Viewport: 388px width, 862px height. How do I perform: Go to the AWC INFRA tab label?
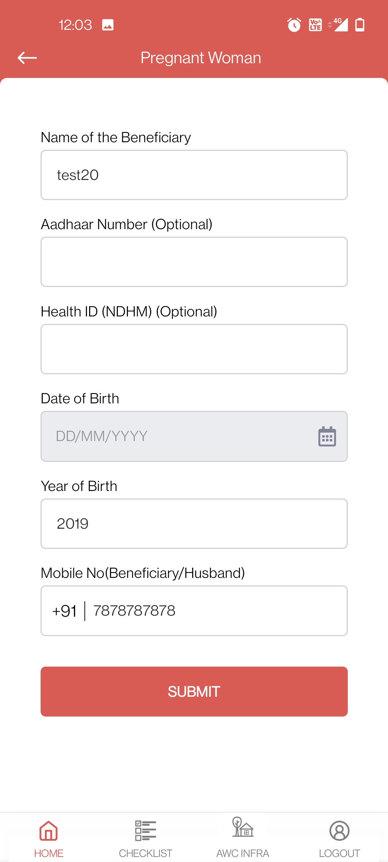243,853
